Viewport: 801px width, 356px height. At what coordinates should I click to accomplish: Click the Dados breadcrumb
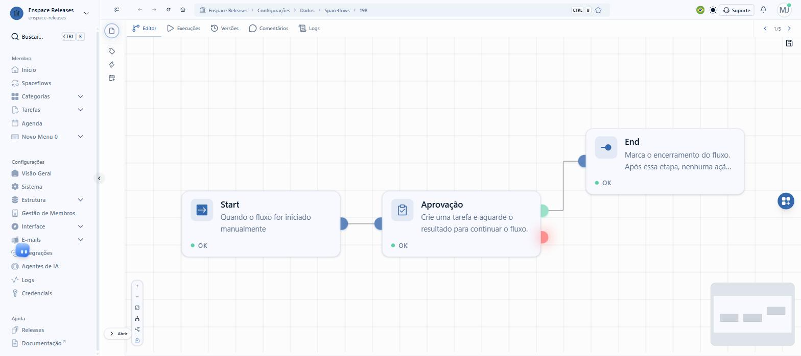[307, 10]
